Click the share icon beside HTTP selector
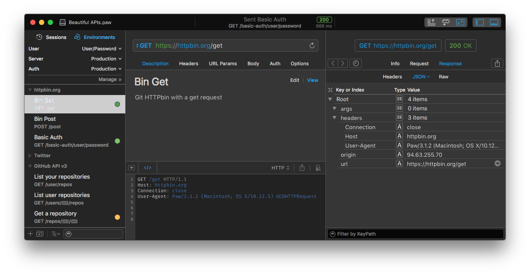Screen dimensions: 530x275 pos(302,168)
